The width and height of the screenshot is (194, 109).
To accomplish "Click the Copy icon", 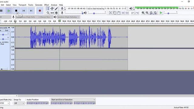I will (x=115, y=13).
